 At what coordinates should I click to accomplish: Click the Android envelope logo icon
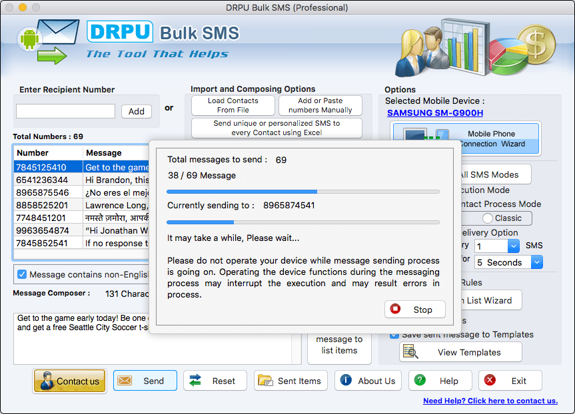(48, 42)
